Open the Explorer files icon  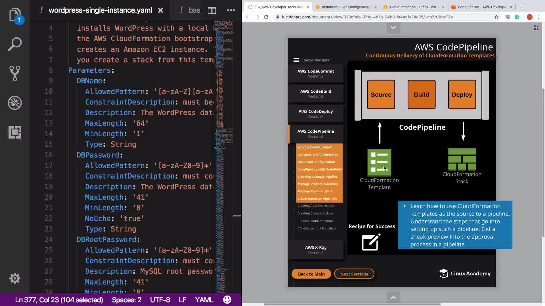click(x=15, y=15)
